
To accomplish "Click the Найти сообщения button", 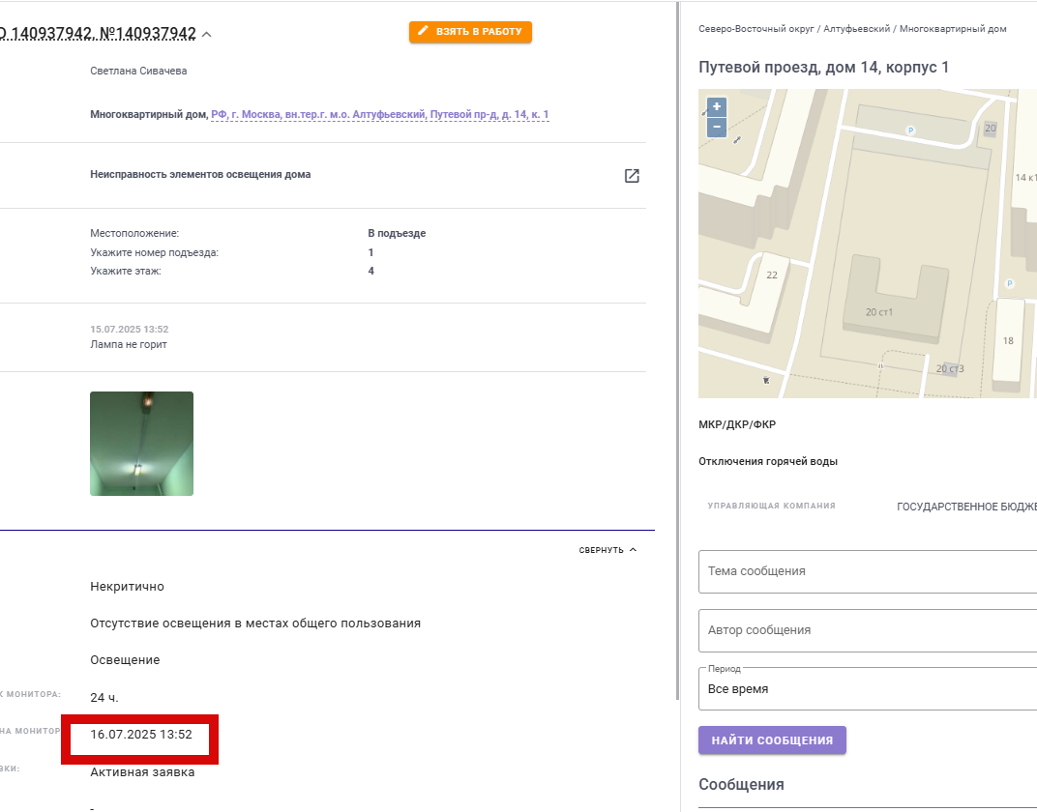I will 772,740.
